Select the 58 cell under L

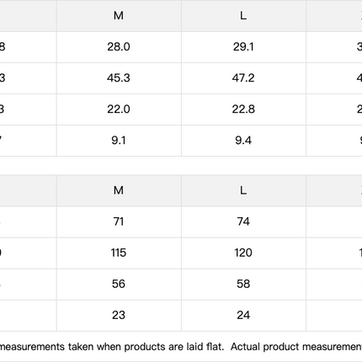[x=243, y=284]
